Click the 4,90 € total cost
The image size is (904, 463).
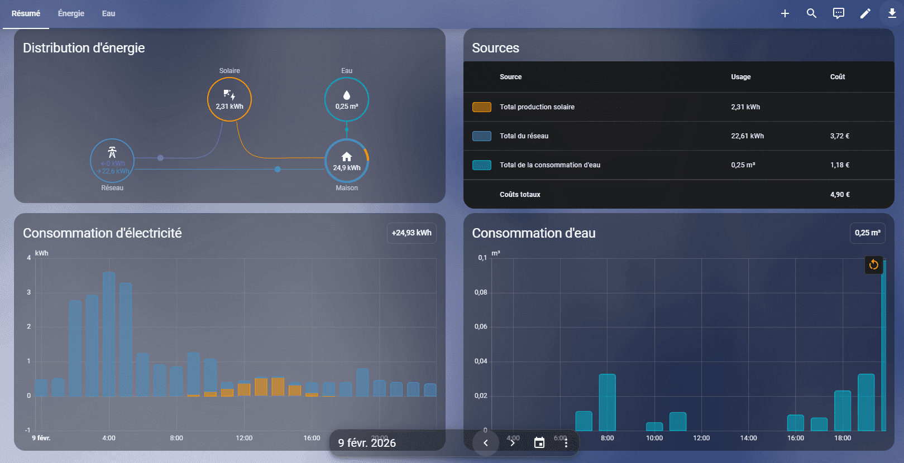840,195
